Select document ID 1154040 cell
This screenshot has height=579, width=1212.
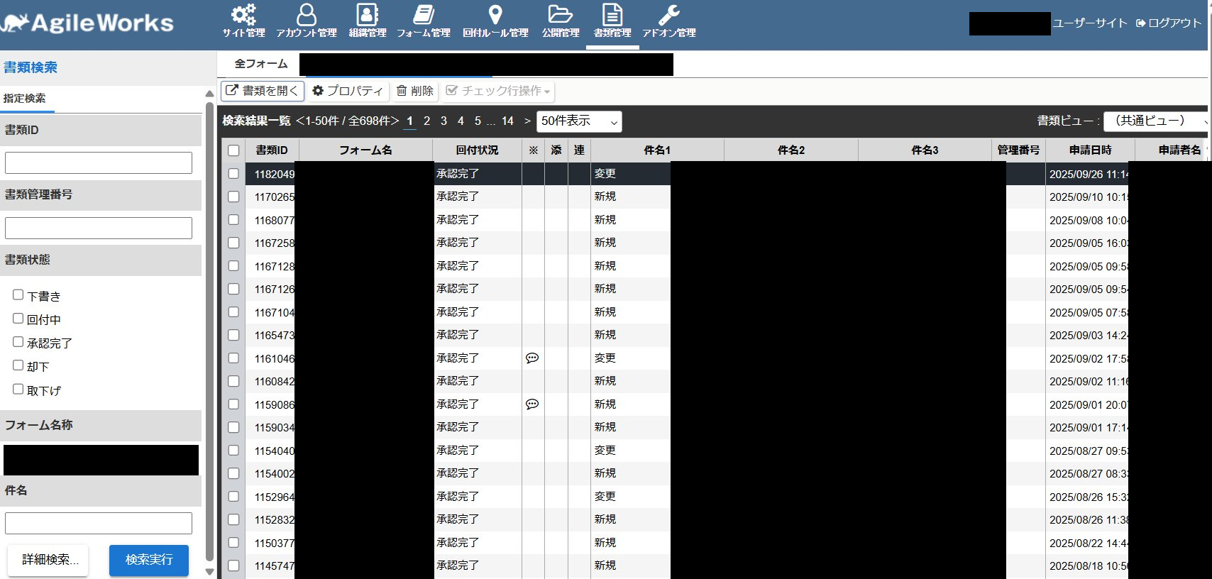(x=274, y=451)
